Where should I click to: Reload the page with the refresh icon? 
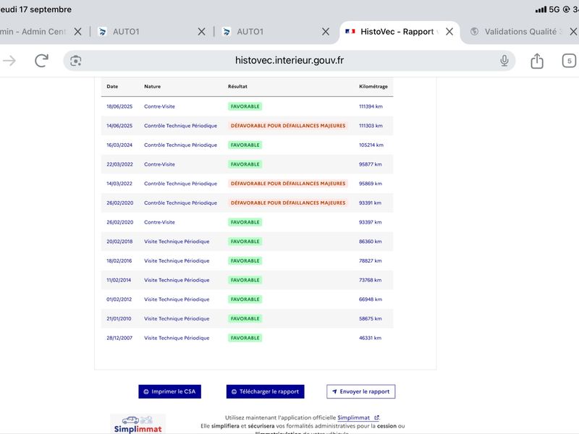(41, 61)
